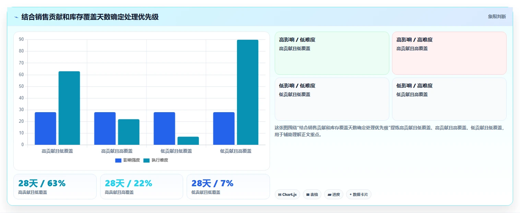
Task: Click the 表格 tag chip
Action: coord(312,194)
